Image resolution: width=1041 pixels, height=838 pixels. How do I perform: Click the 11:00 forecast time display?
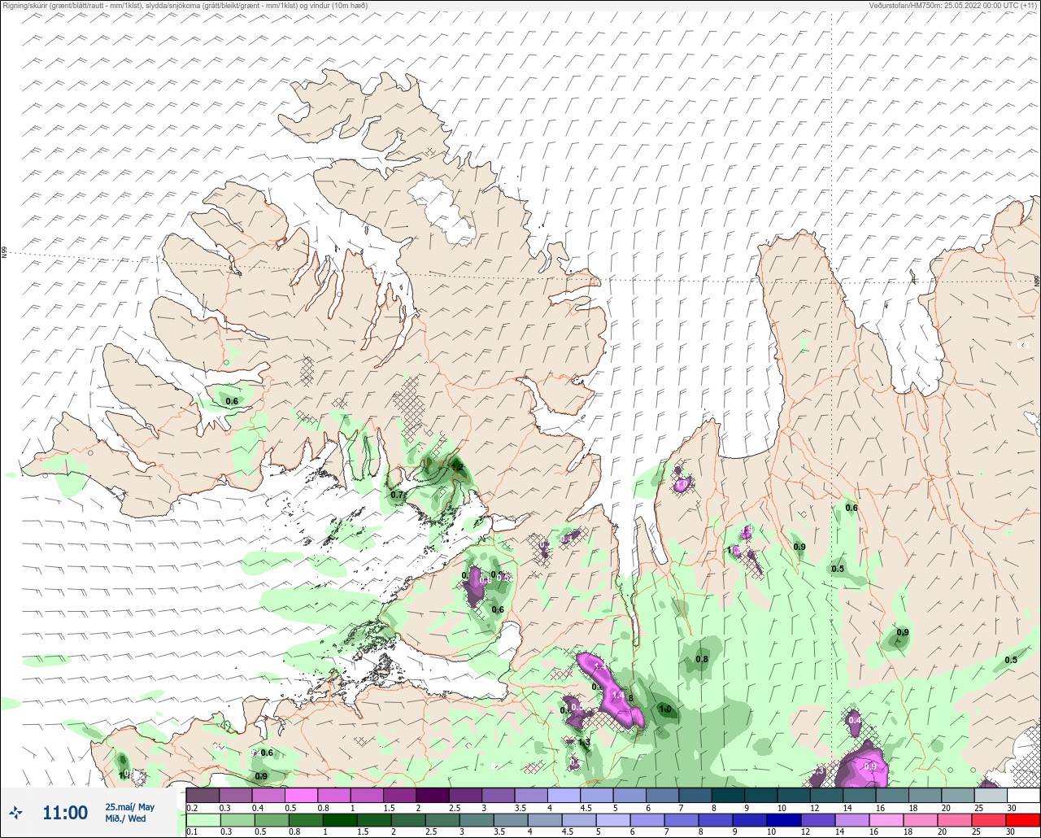coord(65,813)
